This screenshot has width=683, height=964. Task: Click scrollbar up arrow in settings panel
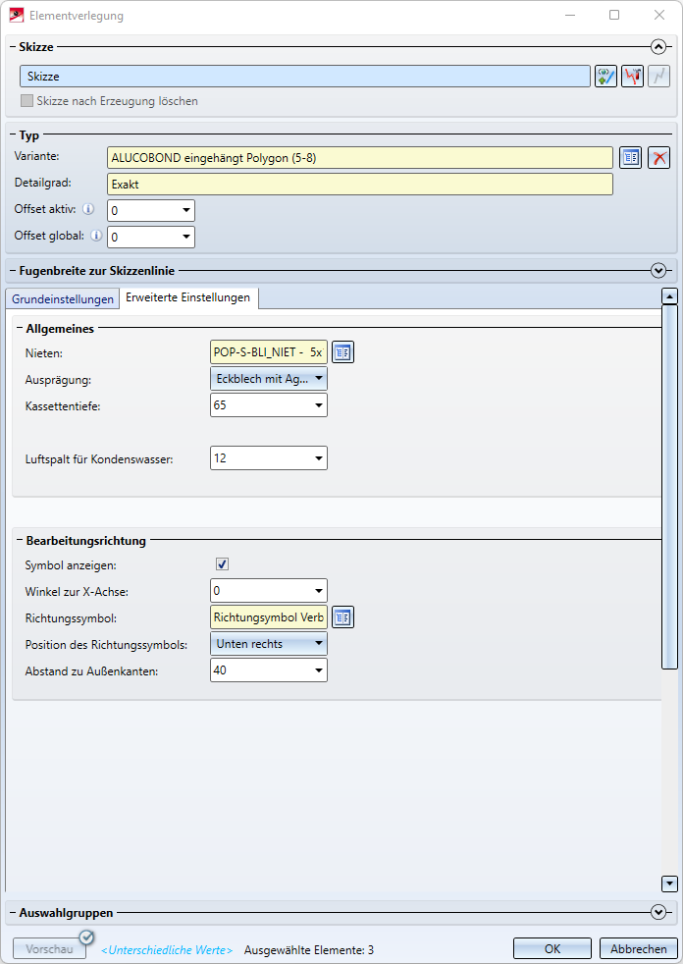tap(669, 295)
